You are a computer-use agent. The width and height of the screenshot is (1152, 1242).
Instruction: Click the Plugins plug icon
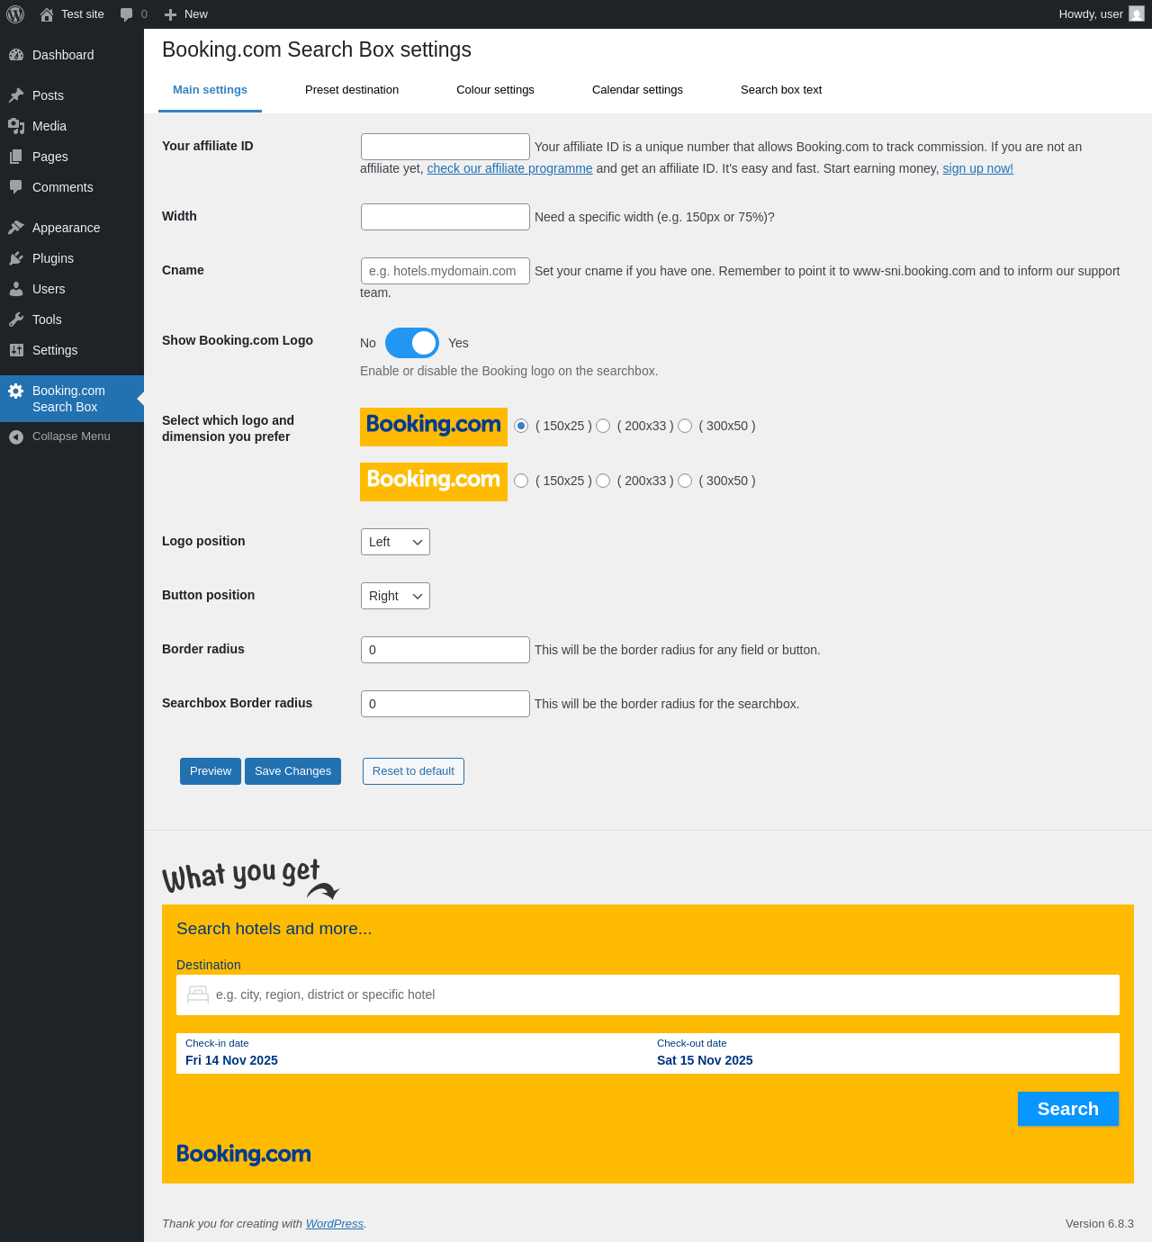coord(16,258)
